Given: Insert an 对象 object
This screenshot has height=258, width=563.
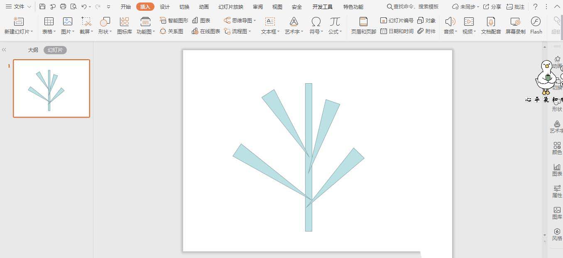Looking at the screenshot, I should 426,20.
